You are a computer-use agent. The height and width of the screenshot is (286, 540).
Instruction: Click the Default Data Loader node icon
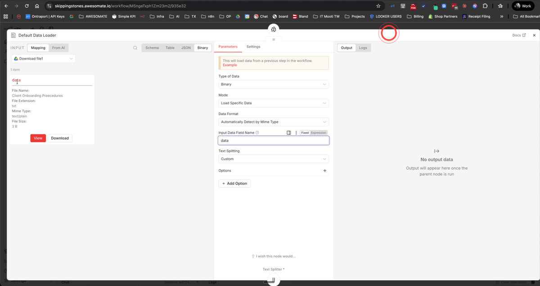[13, 35]
